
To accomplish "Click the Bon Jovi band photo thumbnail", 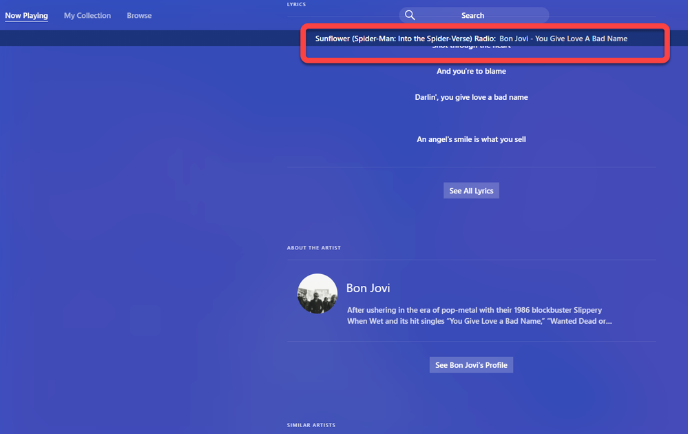I will 317,293.
